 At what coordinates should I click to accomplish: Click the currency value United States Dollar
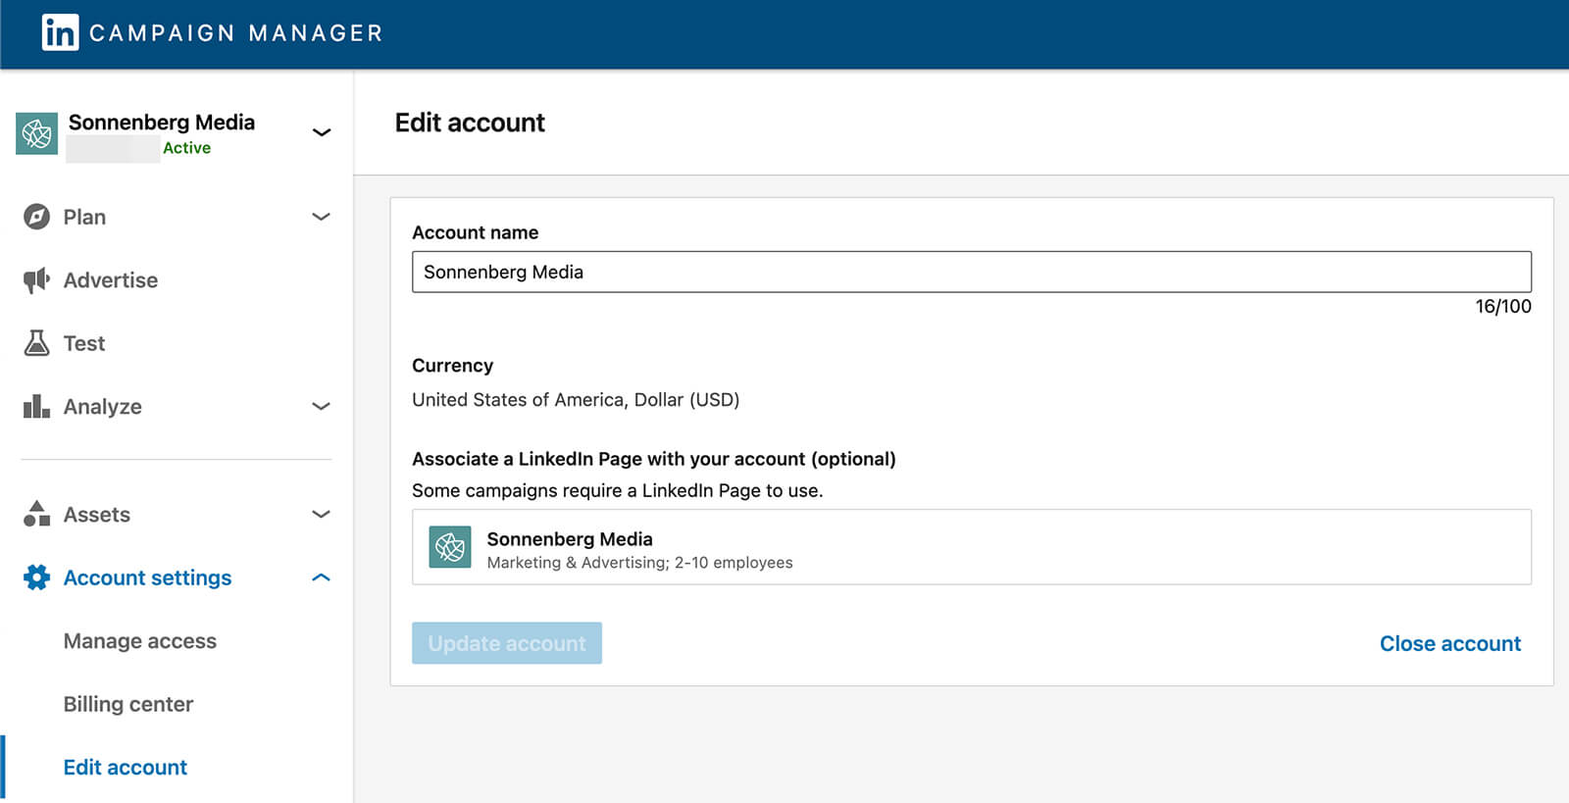tap(576, 399)
